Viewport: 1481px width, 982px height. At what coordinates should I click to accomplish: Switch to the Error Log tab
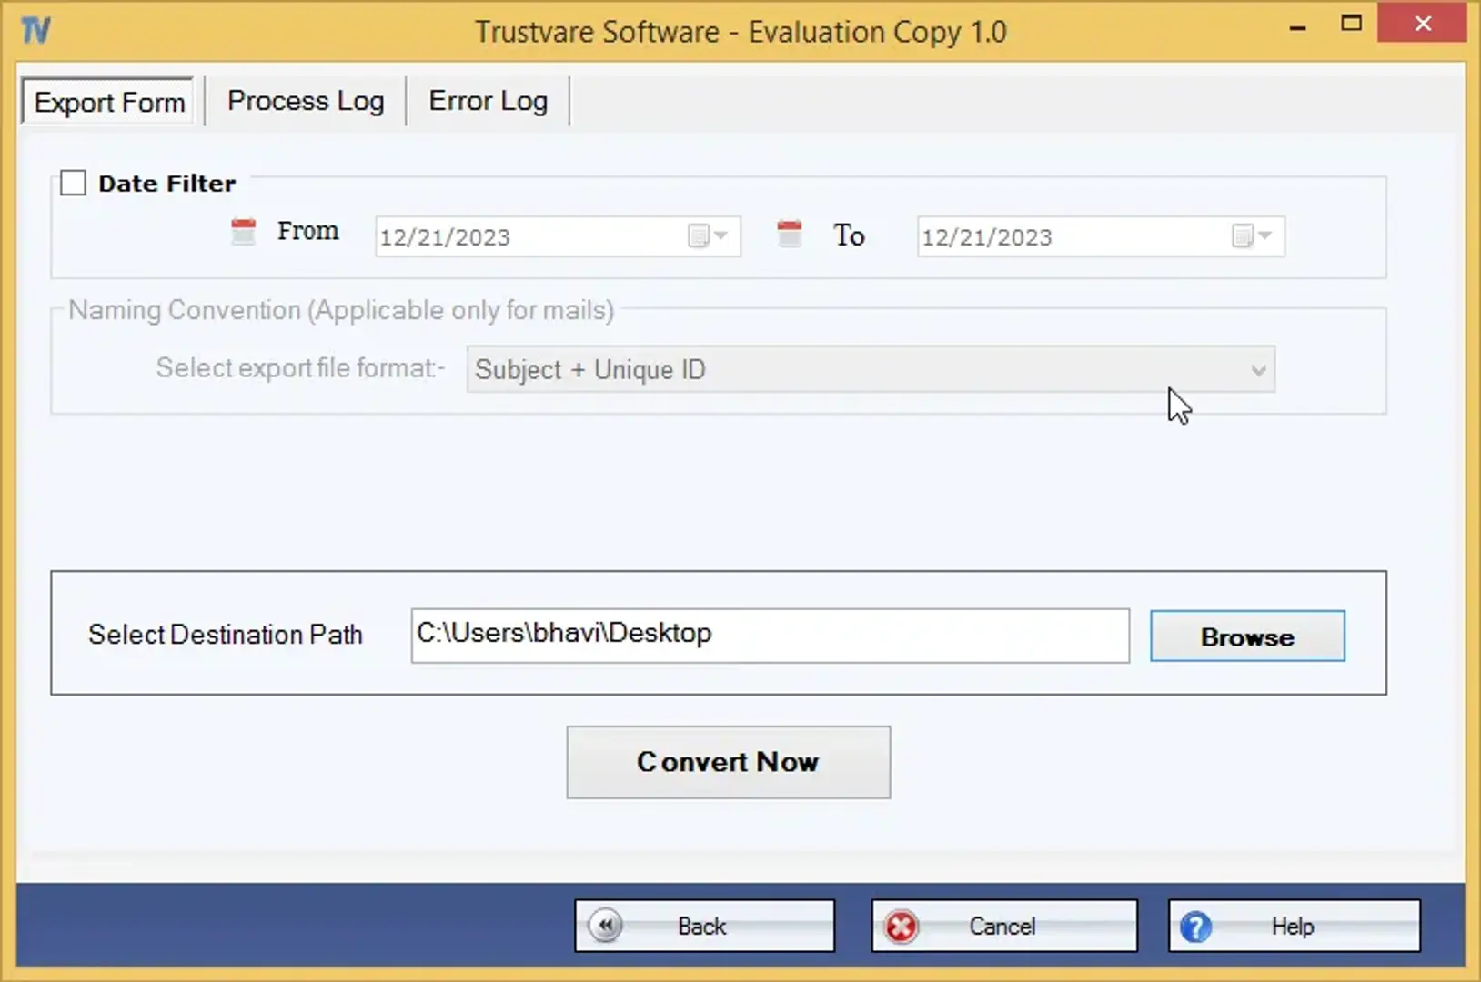pos(488,101)
